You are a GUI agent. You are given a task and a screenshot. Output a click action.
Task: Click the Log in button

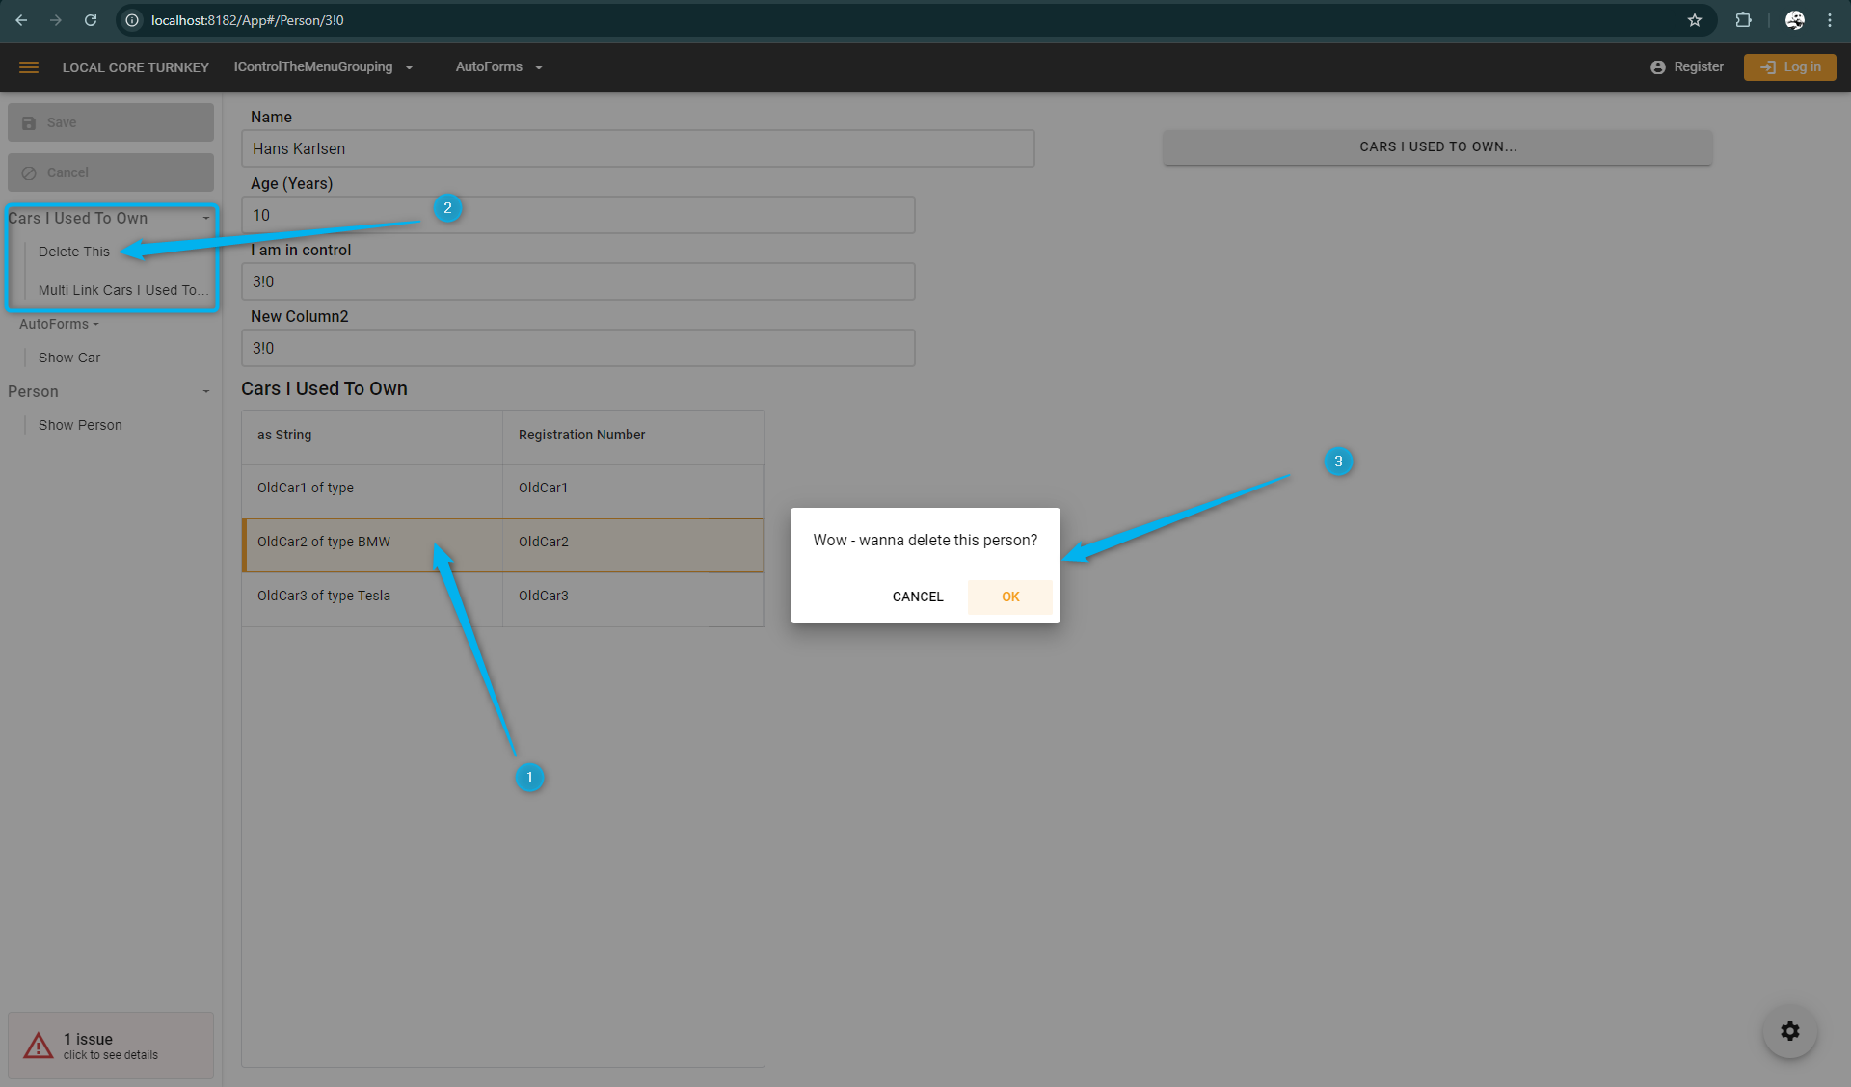[1789, 67]
